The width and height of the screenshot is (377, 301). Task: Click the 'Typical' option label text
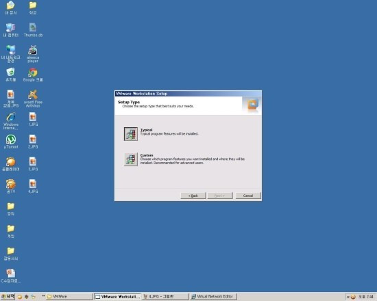click(x=147, y=130)
